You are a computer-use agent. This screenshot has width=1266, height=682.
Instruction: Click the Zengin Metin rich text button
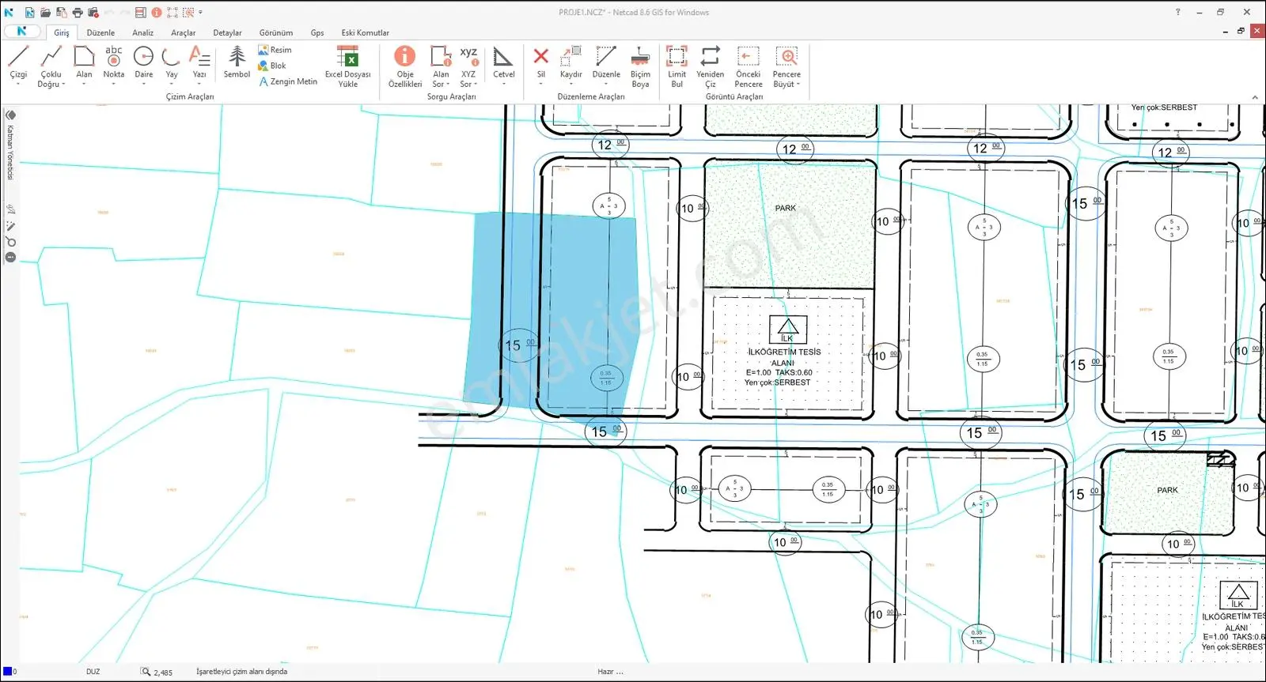288,81
